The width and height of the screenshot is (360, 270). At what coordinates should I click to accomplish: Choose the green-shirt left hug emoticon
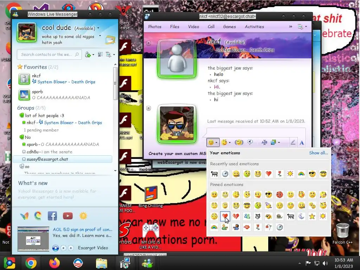(225, 227)
